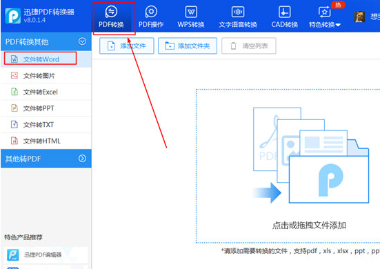Click the 清空列表 button
The image size is (380, 269).
(249, 46)
